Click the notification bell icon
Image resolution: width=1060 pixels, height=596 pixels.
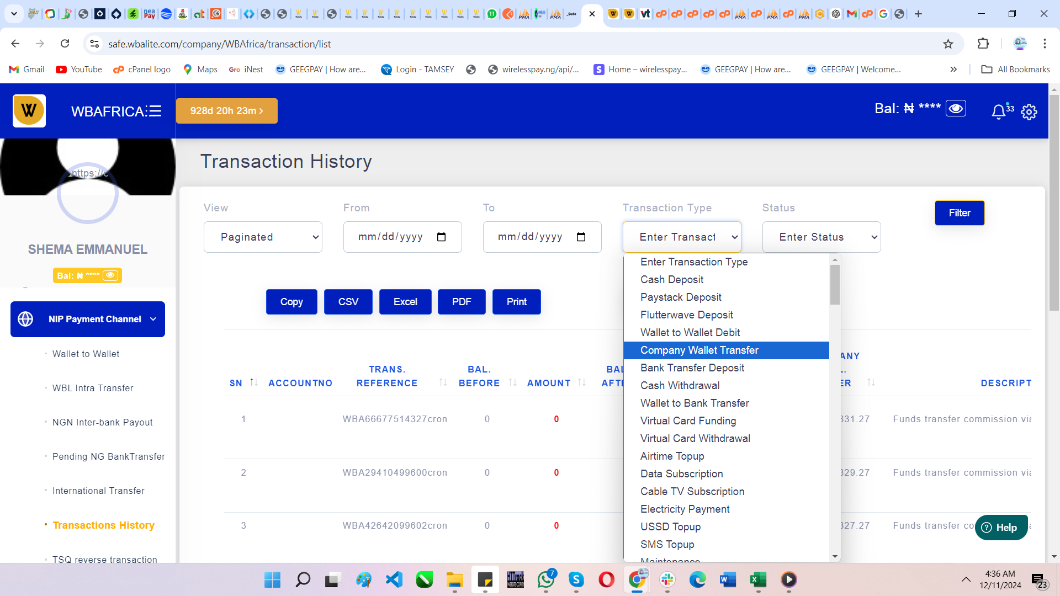(x=998, y=112)
